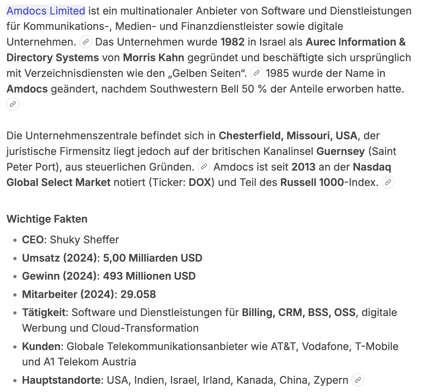This screenshot has height=392, width=425.
Task: Click the "Wichtige Fakten" heading
Action: (47, 219)
